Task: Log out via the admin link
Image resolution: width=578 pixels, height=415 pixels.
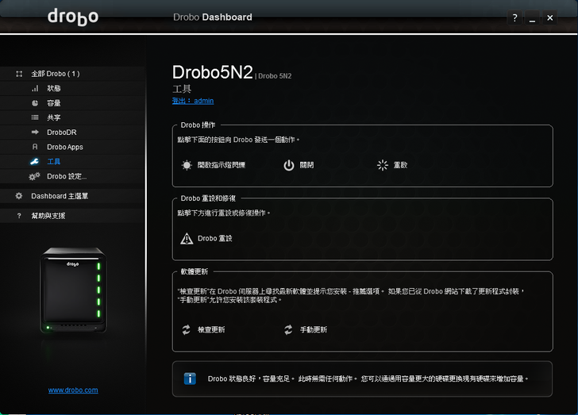Action: [x=193, y=101]
